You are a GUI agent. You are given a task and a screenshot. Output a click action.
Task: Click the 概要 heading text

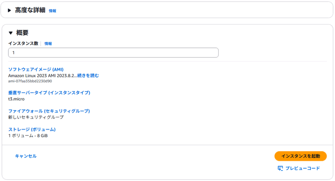click(22, 33)
